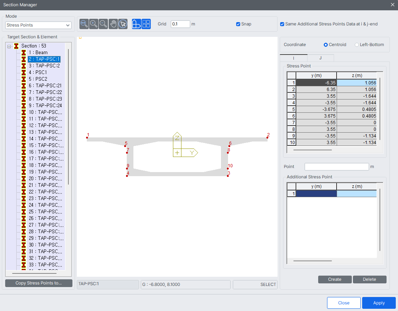The width and height of the screenshot is (398, 311).
Task: Open the Mode dropdown showing Stress Points
Action: [x=38, y=25]
